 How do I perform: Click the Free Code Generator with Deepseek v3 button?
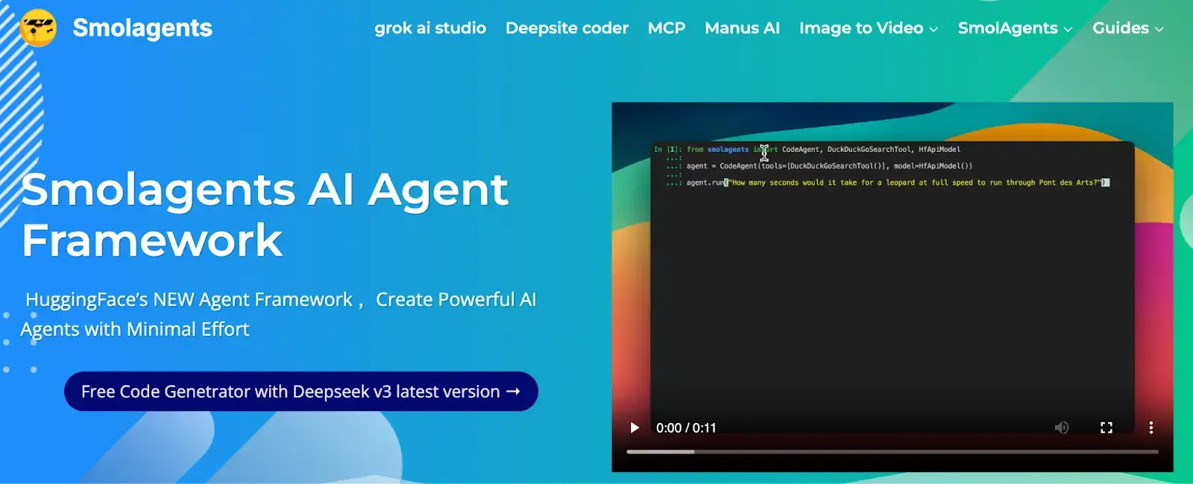[300, 392]
